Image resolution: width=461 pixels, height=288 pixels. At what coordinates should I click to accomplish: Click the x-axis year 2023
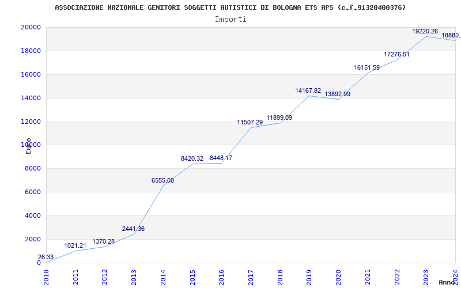(426, 278)
